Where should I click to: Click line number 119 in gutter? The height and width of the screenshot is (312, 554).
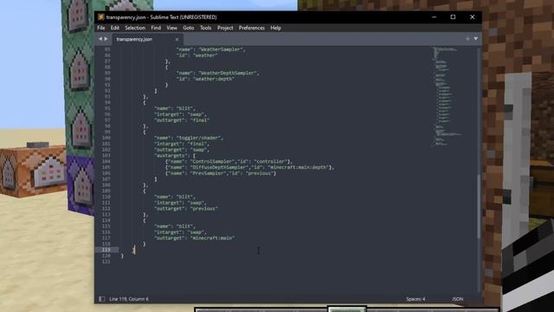tap(106, 250)
